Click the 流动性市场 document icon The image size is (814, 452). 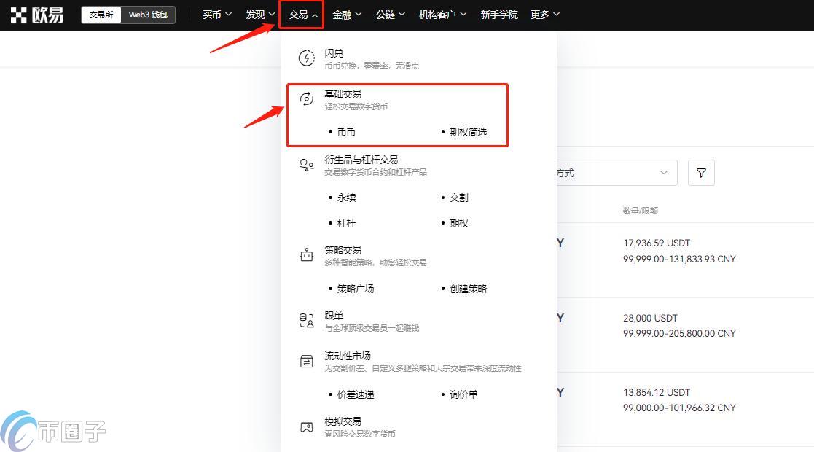[x=306, y=360]
